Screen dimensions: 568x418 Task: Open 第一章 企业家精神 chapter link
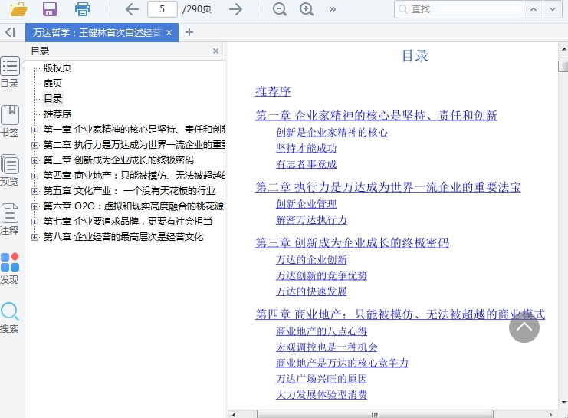(x=376, y=116)
